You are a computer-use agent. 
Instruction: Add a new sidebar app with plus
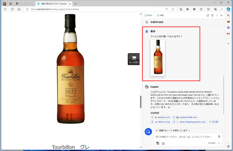[x=228, y=44]
